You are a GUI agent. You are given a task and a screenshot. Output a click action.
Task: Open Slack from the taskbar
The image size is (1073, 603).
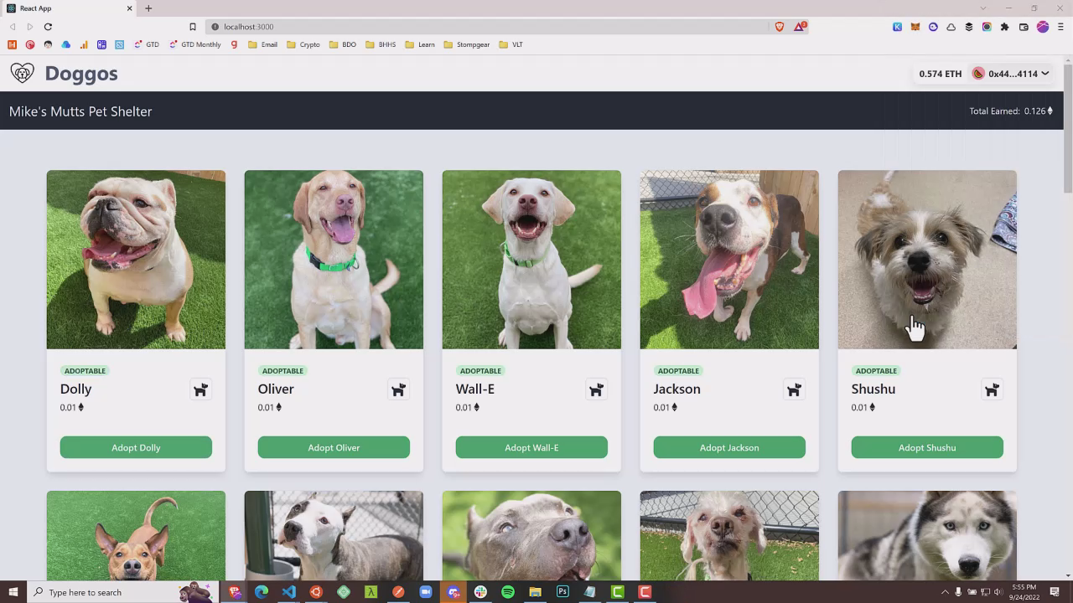pyautogui.click(x=480, y=592)
